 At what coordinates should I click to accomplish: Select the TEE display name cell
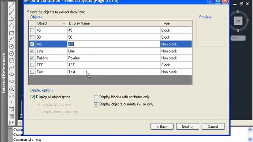coord(113,65)
